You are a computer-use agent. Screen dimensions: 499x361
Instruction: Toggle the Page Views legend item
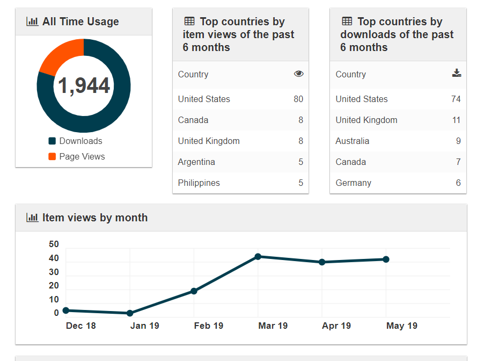[x=76, y=156]
